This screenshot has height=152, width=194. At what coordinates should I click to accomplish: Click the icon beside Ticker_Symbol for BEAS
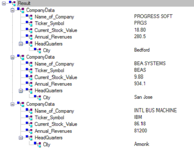29,70
